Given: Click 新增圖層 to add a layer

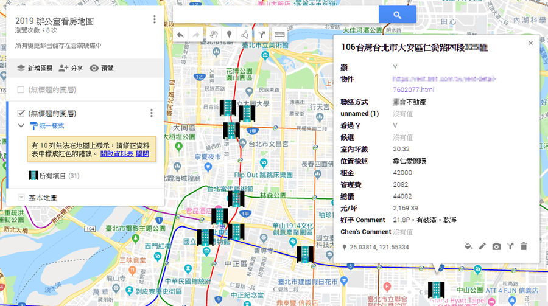Looking at the screenshot, I should pos(33,68).
